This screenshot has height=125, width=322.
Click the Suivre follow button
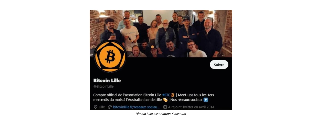pyautogui.click(x=219, y=65)
